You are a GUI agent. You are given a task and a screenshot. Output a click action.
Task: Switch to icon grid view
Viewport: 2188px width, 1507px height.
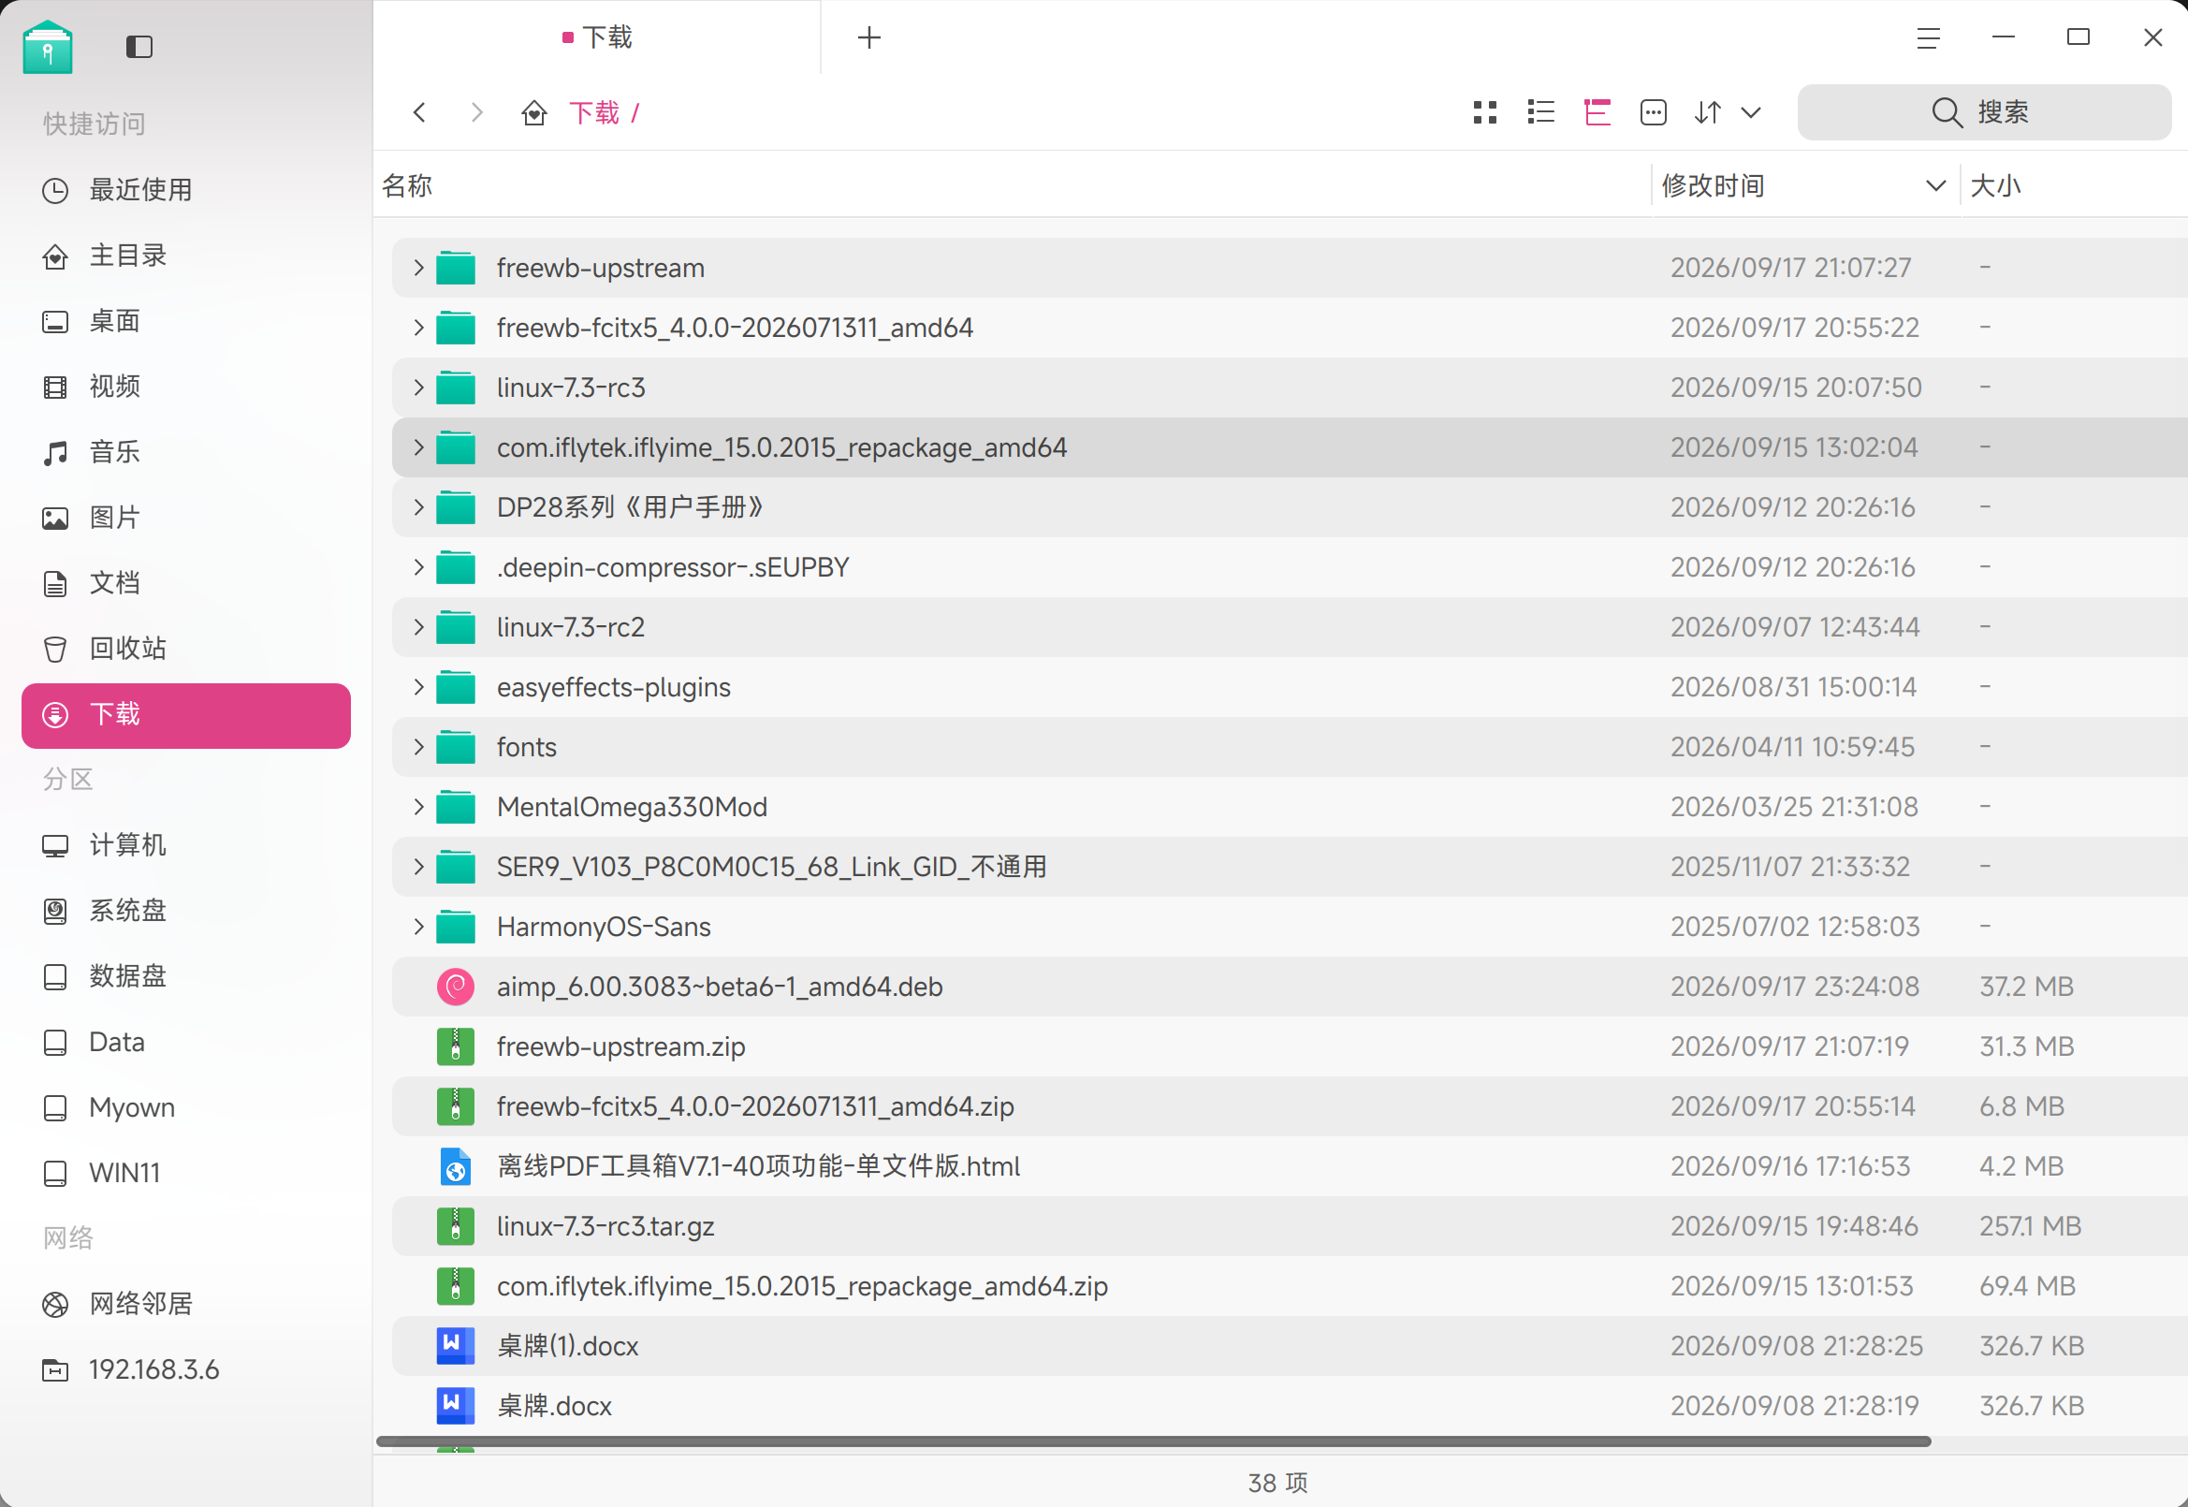pos(1485,112)
